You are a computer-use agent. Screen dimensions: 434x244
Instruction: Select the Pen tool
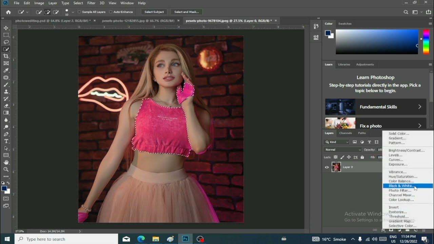tap(6, 134)
